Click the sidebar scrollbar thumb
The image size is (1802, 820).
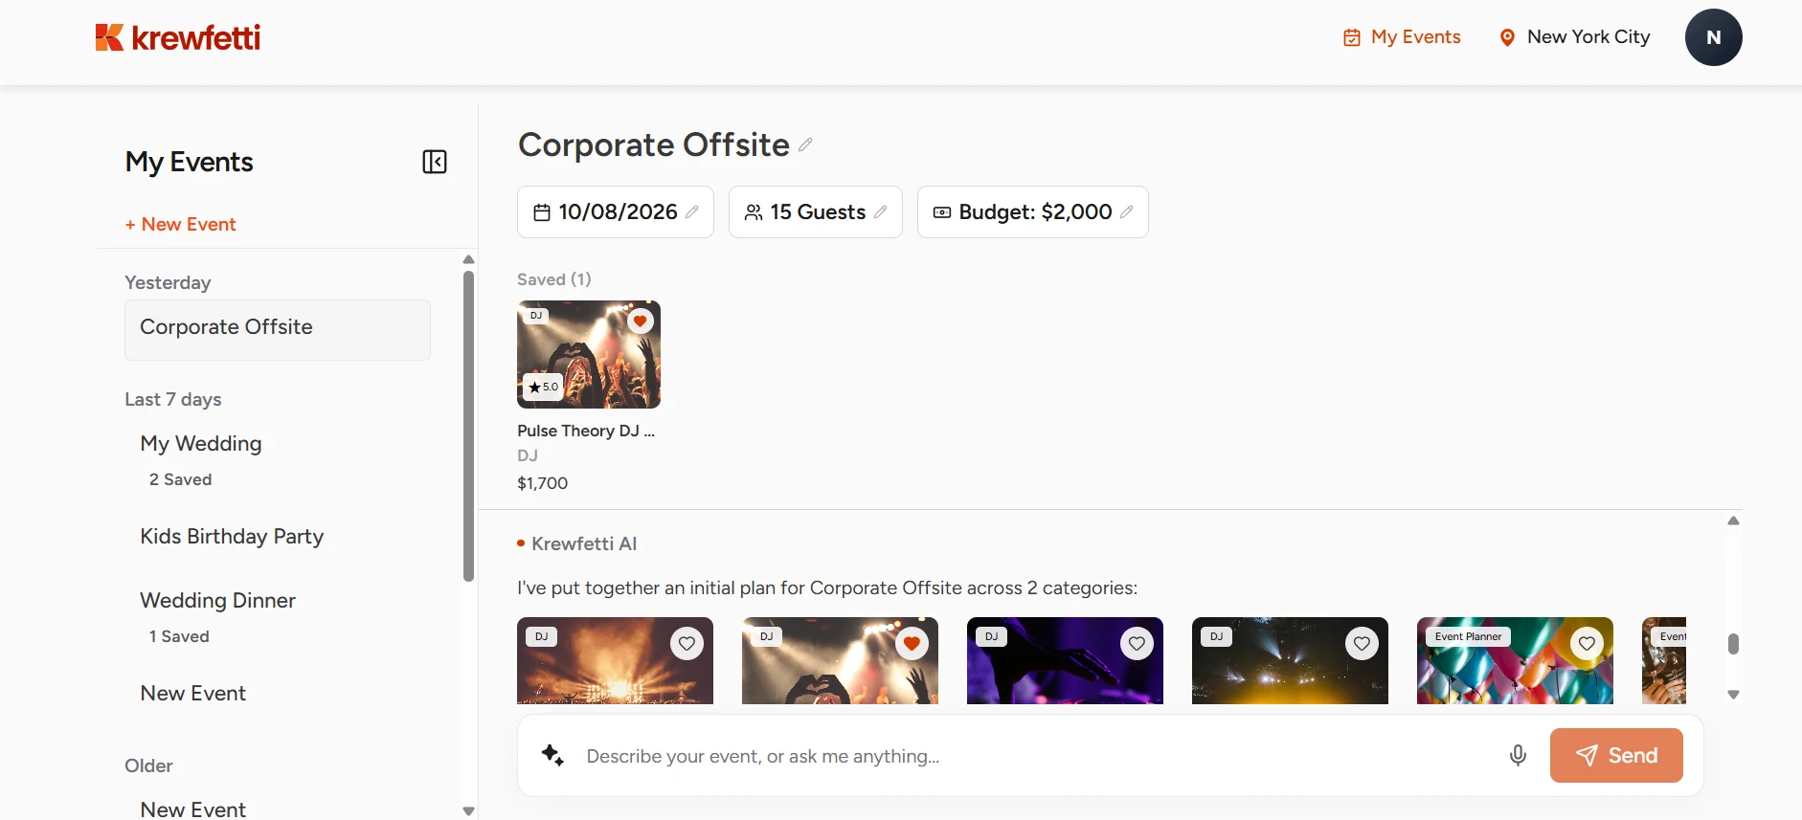[468, 427]
